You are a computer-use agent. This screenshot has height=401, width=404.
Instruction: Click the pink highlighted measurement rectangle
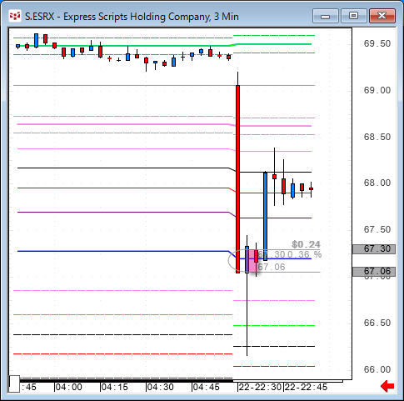click(x=252, y=261)
